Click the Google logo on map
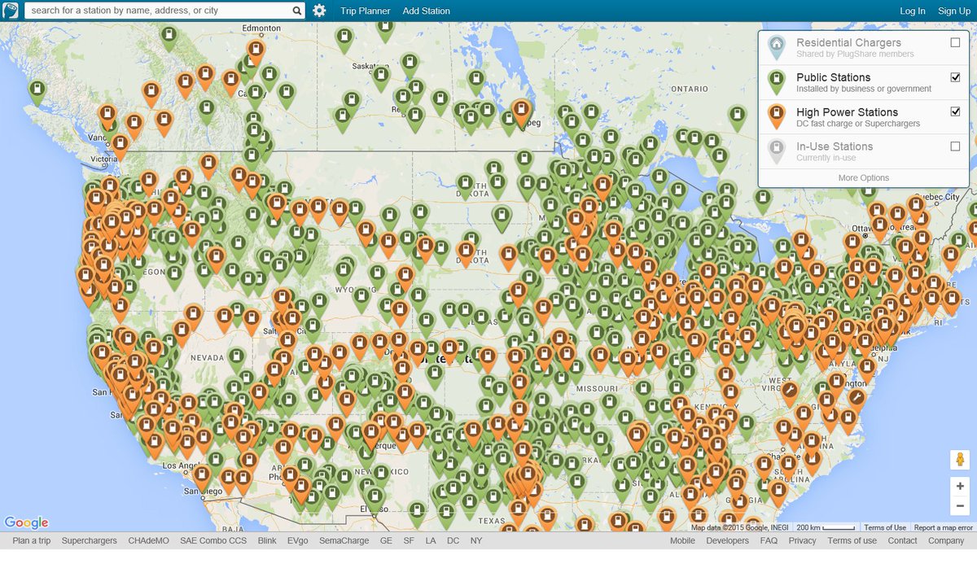 click(x=26, y=522)
